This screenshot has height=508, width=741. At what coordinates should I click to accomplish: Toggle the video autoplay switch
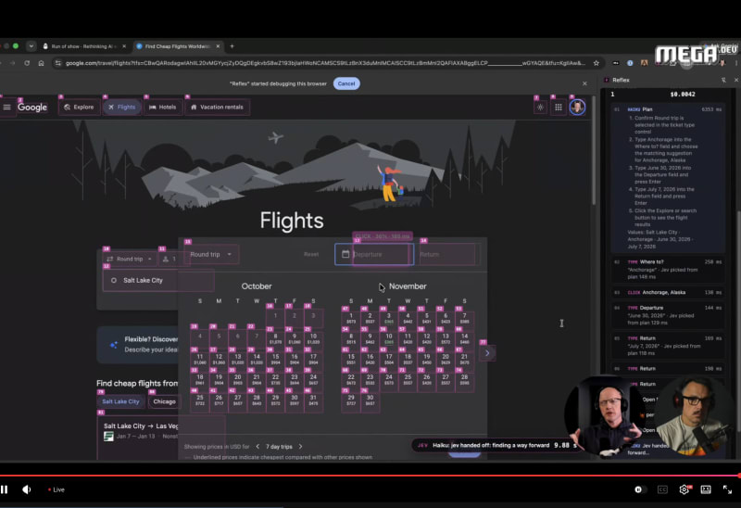(x=638, y=489)
